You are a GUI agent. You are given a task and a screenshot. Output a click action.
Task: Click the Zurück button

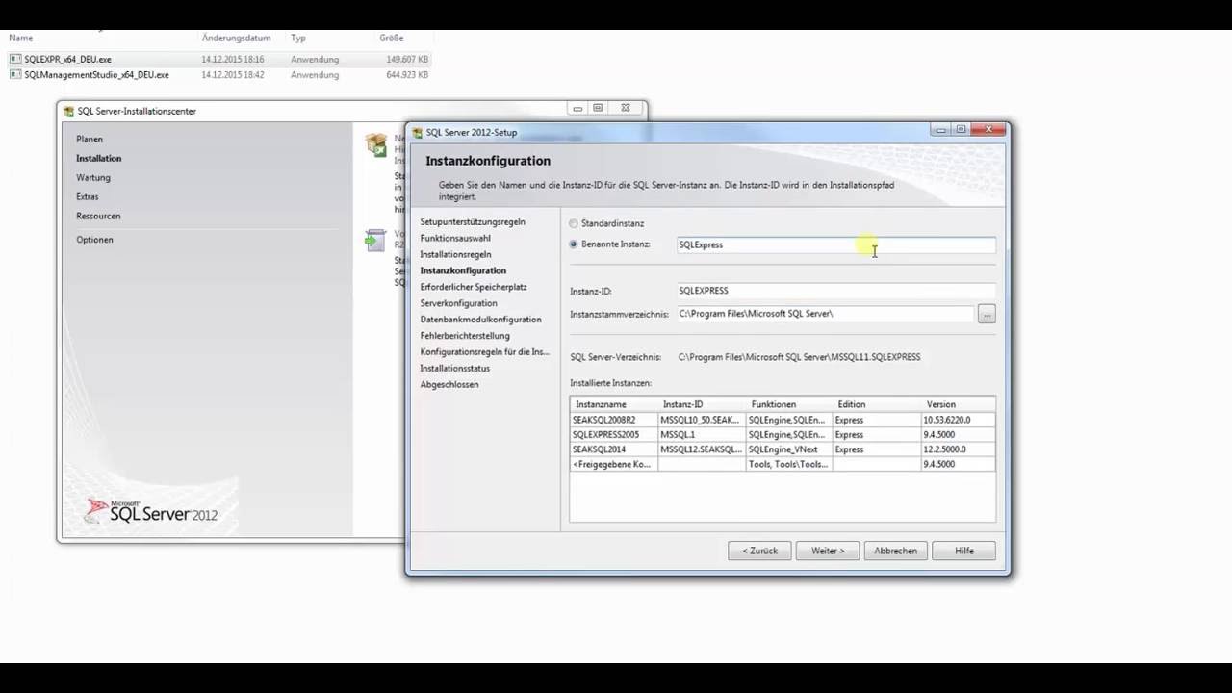tap(760, 551)
